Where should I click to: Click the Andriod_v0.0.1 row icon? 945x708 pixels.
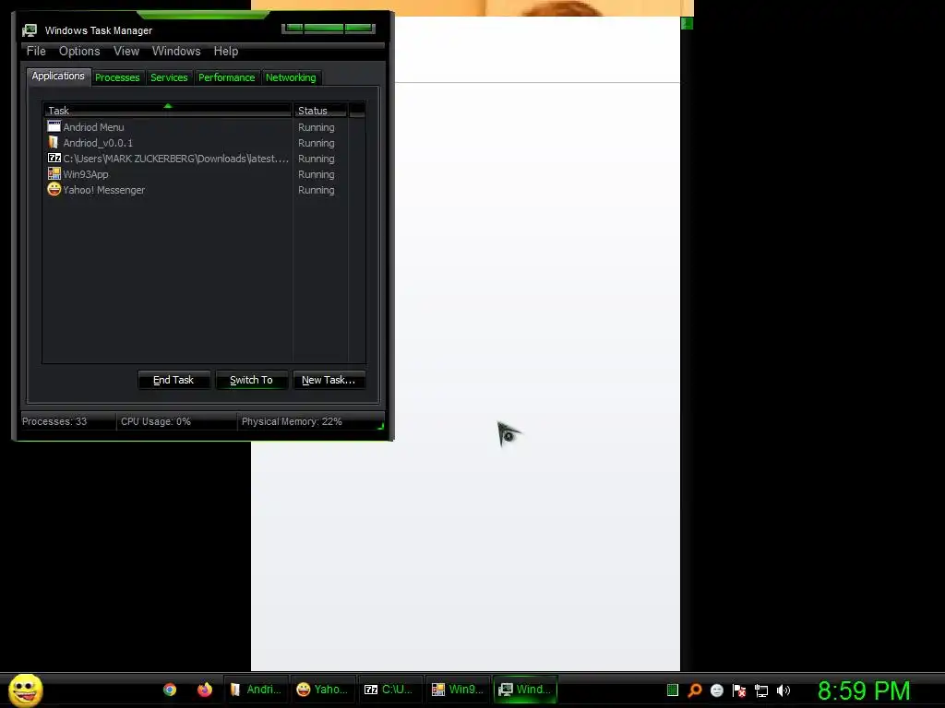[54, 142]
